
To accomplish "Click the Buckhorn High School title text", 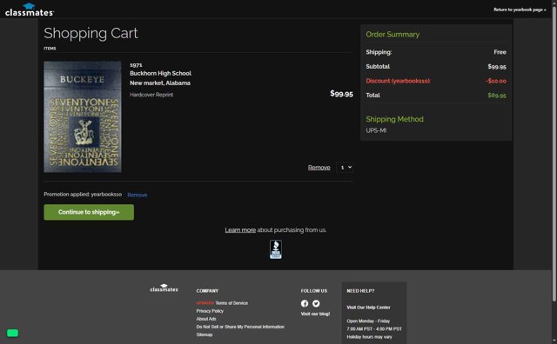I will click(160, 74).
